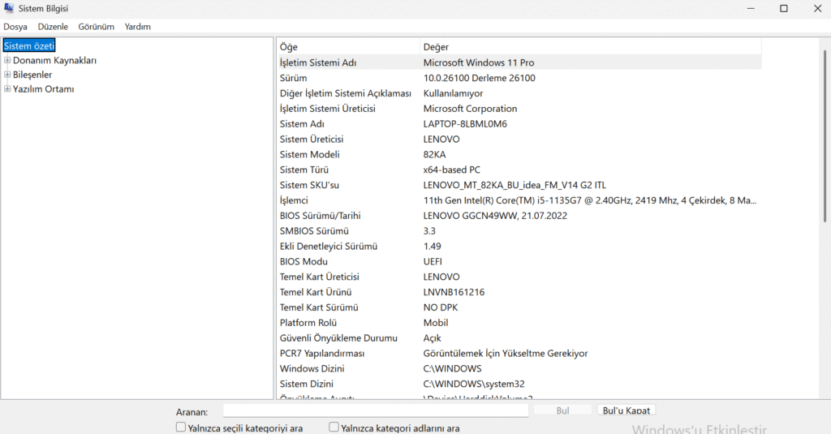Open the Düzenle menu
Image resolution: width=831 pixels, height=434 pixels.
[x=53, y=27]
